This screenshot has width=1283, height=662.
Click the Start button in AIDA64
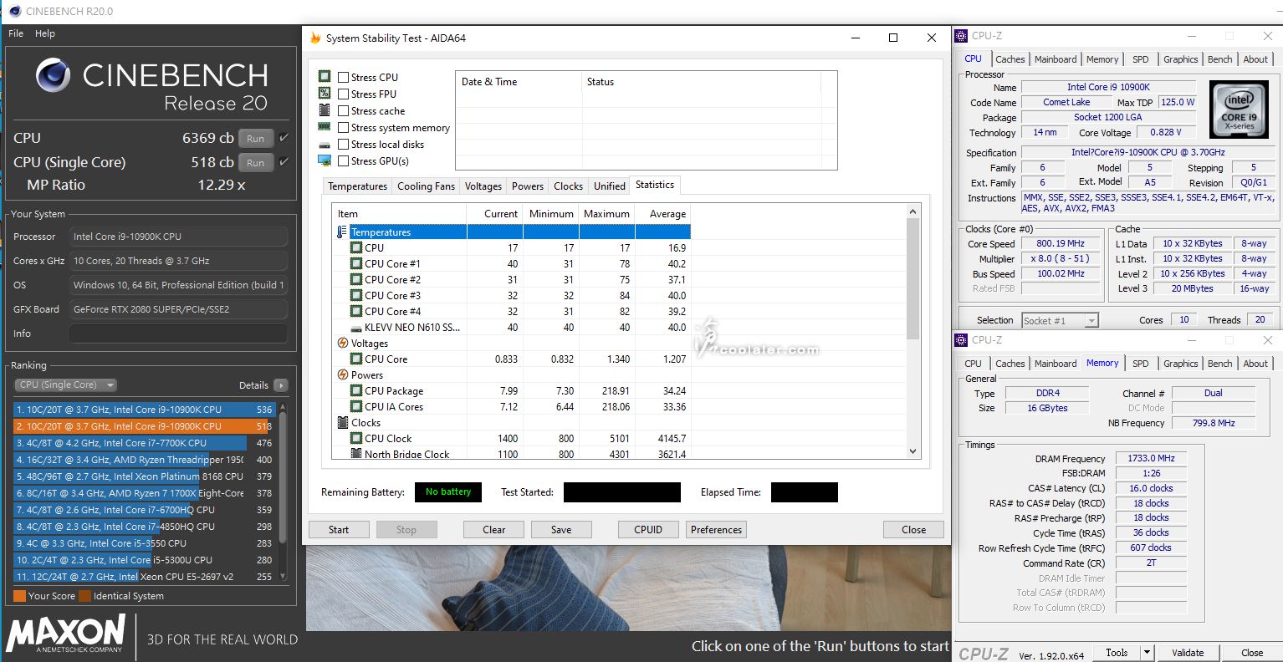[x=339, y=530]
